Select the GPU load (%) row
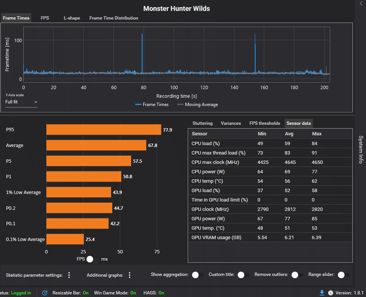The image size is (366, 297). click(270, 190)
